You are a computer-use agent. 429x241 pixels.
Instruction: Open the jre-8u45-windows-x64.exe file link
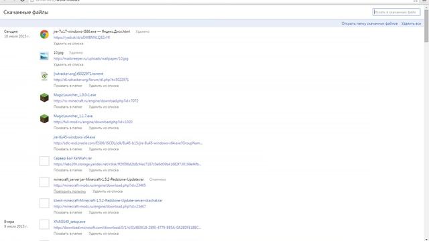[x=74, y=137]
